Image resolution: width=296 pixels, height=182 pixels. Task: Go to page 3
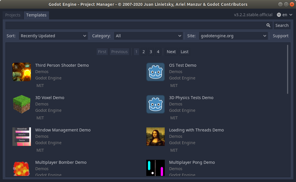[151, 52]
